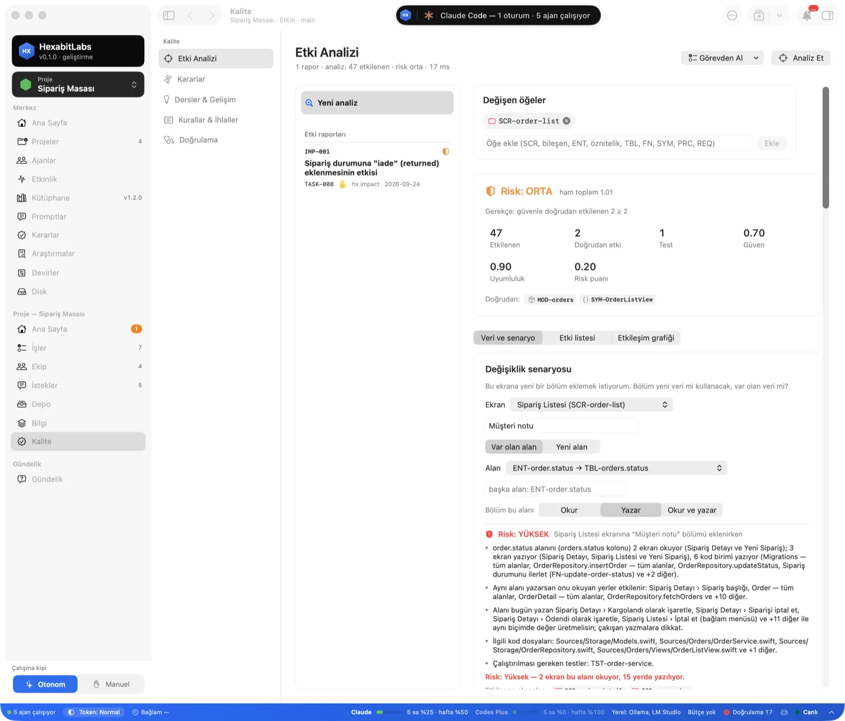Open the notifications bell
The width and height of the screenshot is (845, 721).
tap(807, 15)
